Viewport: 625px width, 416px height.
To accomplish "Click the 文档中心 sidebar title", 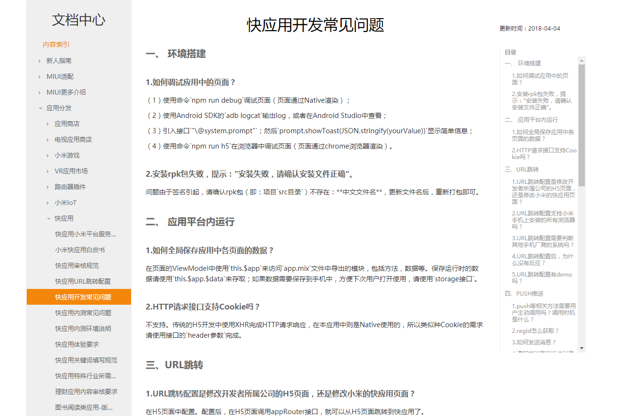I will 79,20.
